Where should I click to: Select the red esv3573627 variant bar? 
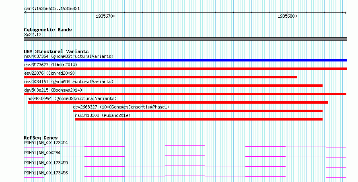pyautogui.click(x=185, y=69)
